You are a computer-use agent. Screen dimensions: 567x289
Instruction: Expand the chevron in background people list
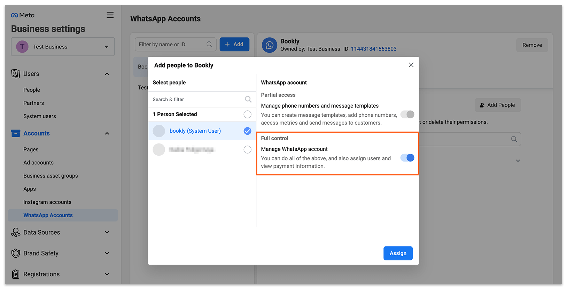(518, 161)
